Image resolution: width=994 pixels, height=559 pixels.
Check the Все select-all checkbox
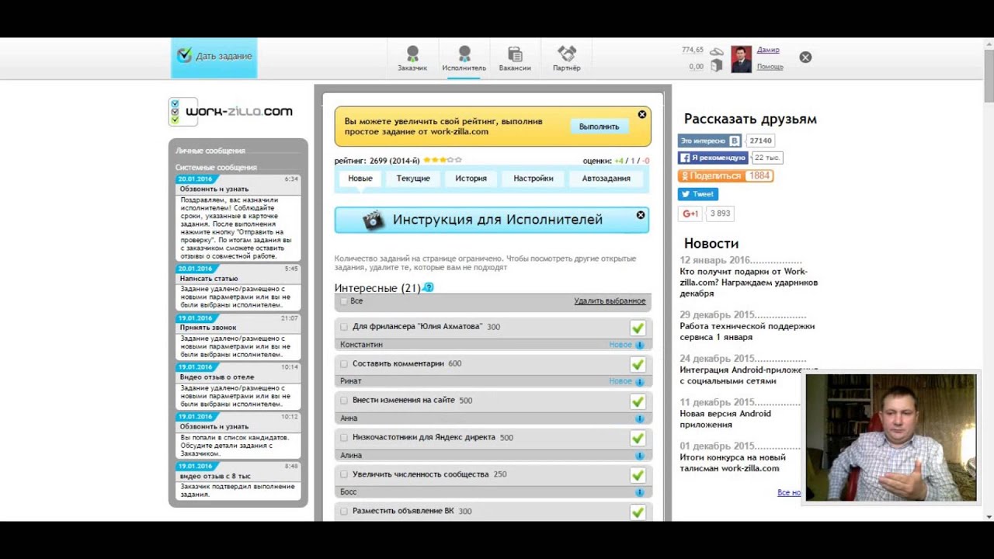click(x=344, y=301)
